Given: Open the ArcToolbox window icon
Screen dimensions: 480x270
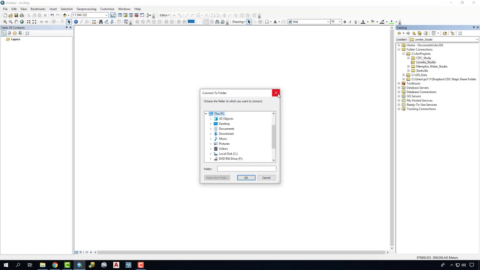Looking at the screenshot, I should coord(136,15).
